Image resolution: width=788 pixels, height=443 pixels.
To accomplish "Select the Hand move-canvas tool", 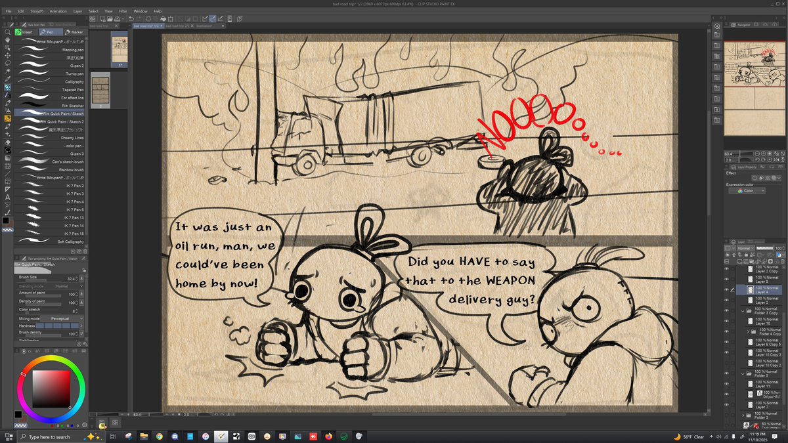I will 7,40.
